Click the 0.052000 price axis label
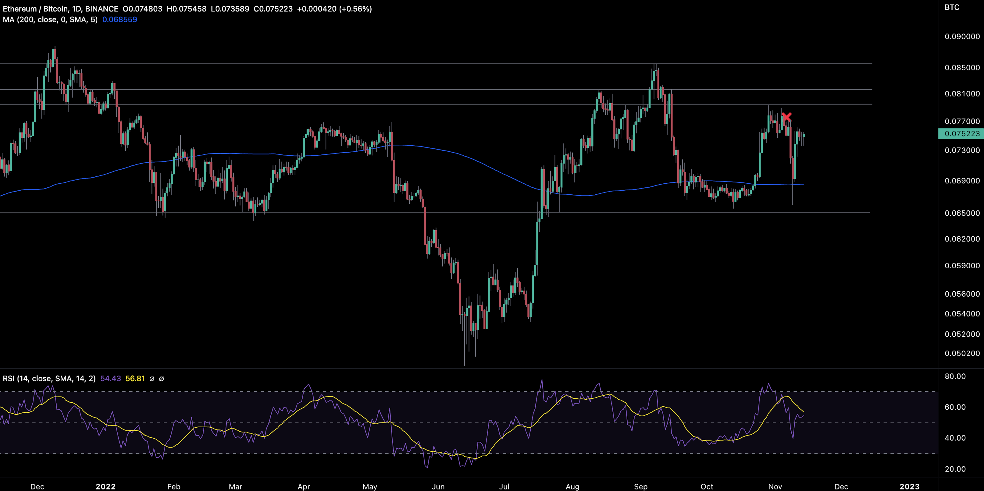 962,334
